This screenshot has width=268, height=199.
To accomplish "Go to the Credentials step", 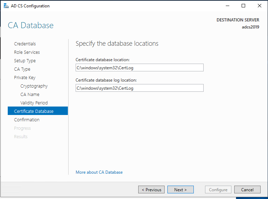I will 25,44.
